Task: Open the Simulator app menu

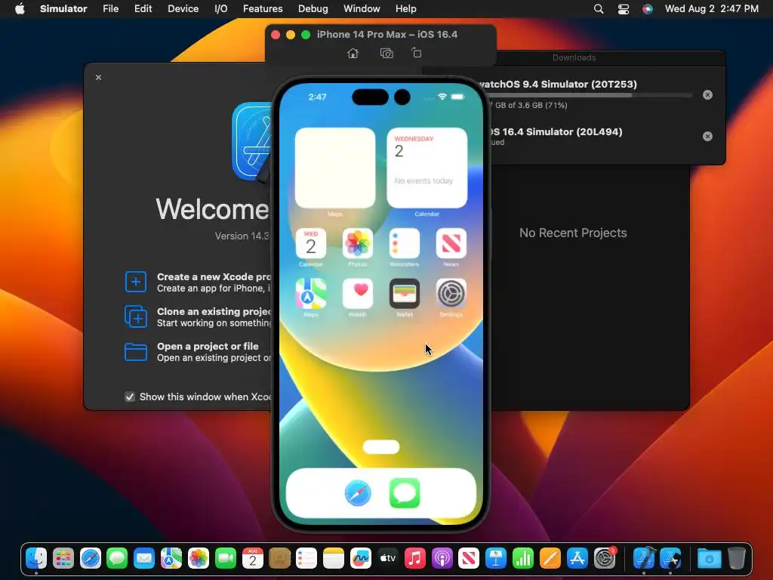Action: click(x=63, y=8)
